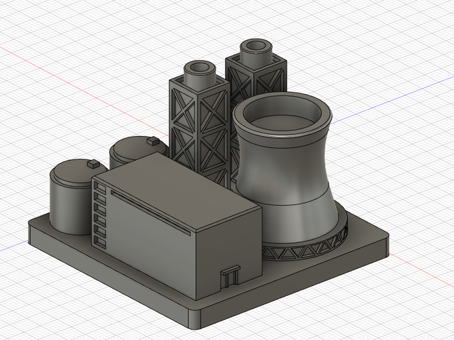Click the small hatch on the front tank
Viewport: 454px width, 340px height.
(x=93, y=163)
